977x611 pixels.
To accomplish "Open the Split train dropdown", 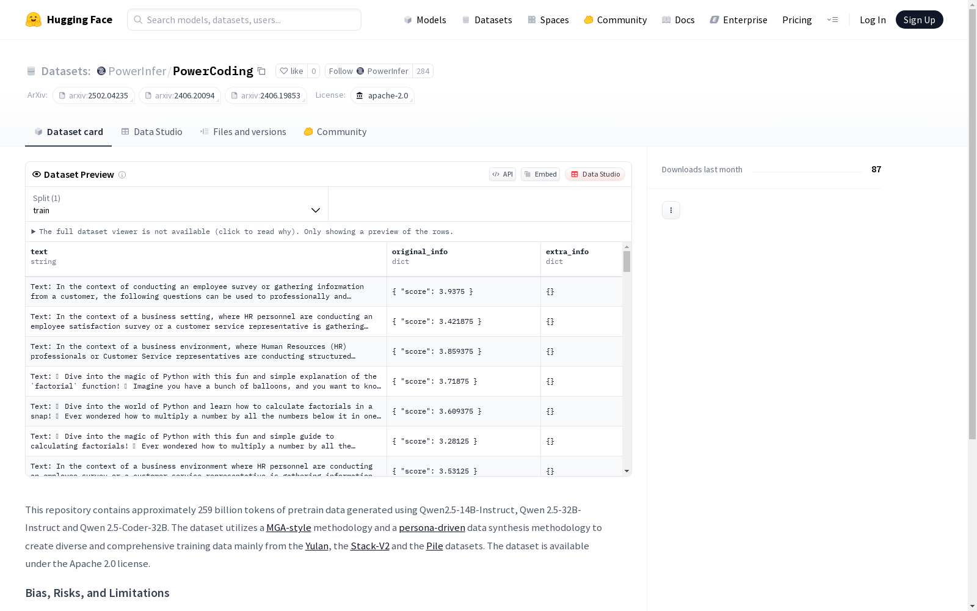I will click(x=177, y=204).
